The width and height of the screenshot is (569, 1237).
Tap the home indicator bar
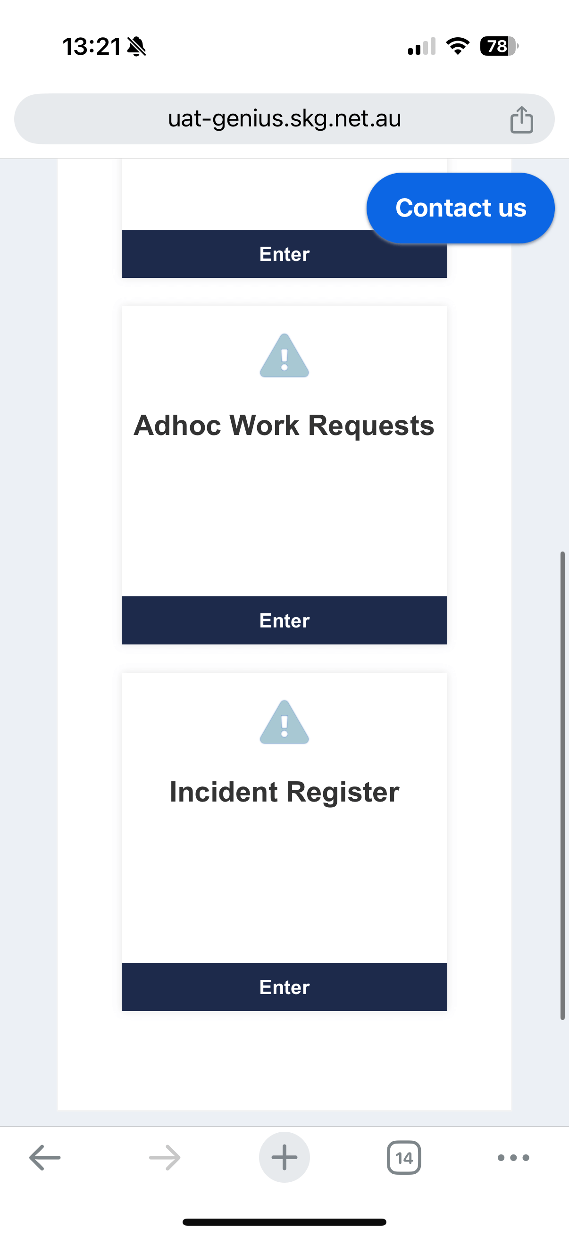click(284, 1221)
